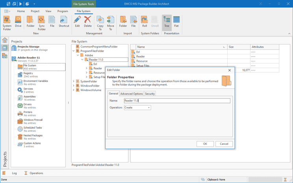Open the Home ribbon tab
293x183 pixels.
(x=21, y=11)
